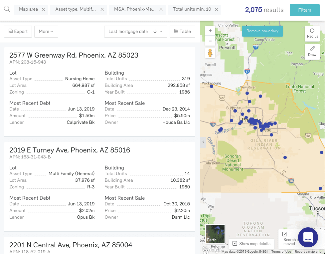Zoom in on the map
This screenshot has height=254, width=325.
210,31
